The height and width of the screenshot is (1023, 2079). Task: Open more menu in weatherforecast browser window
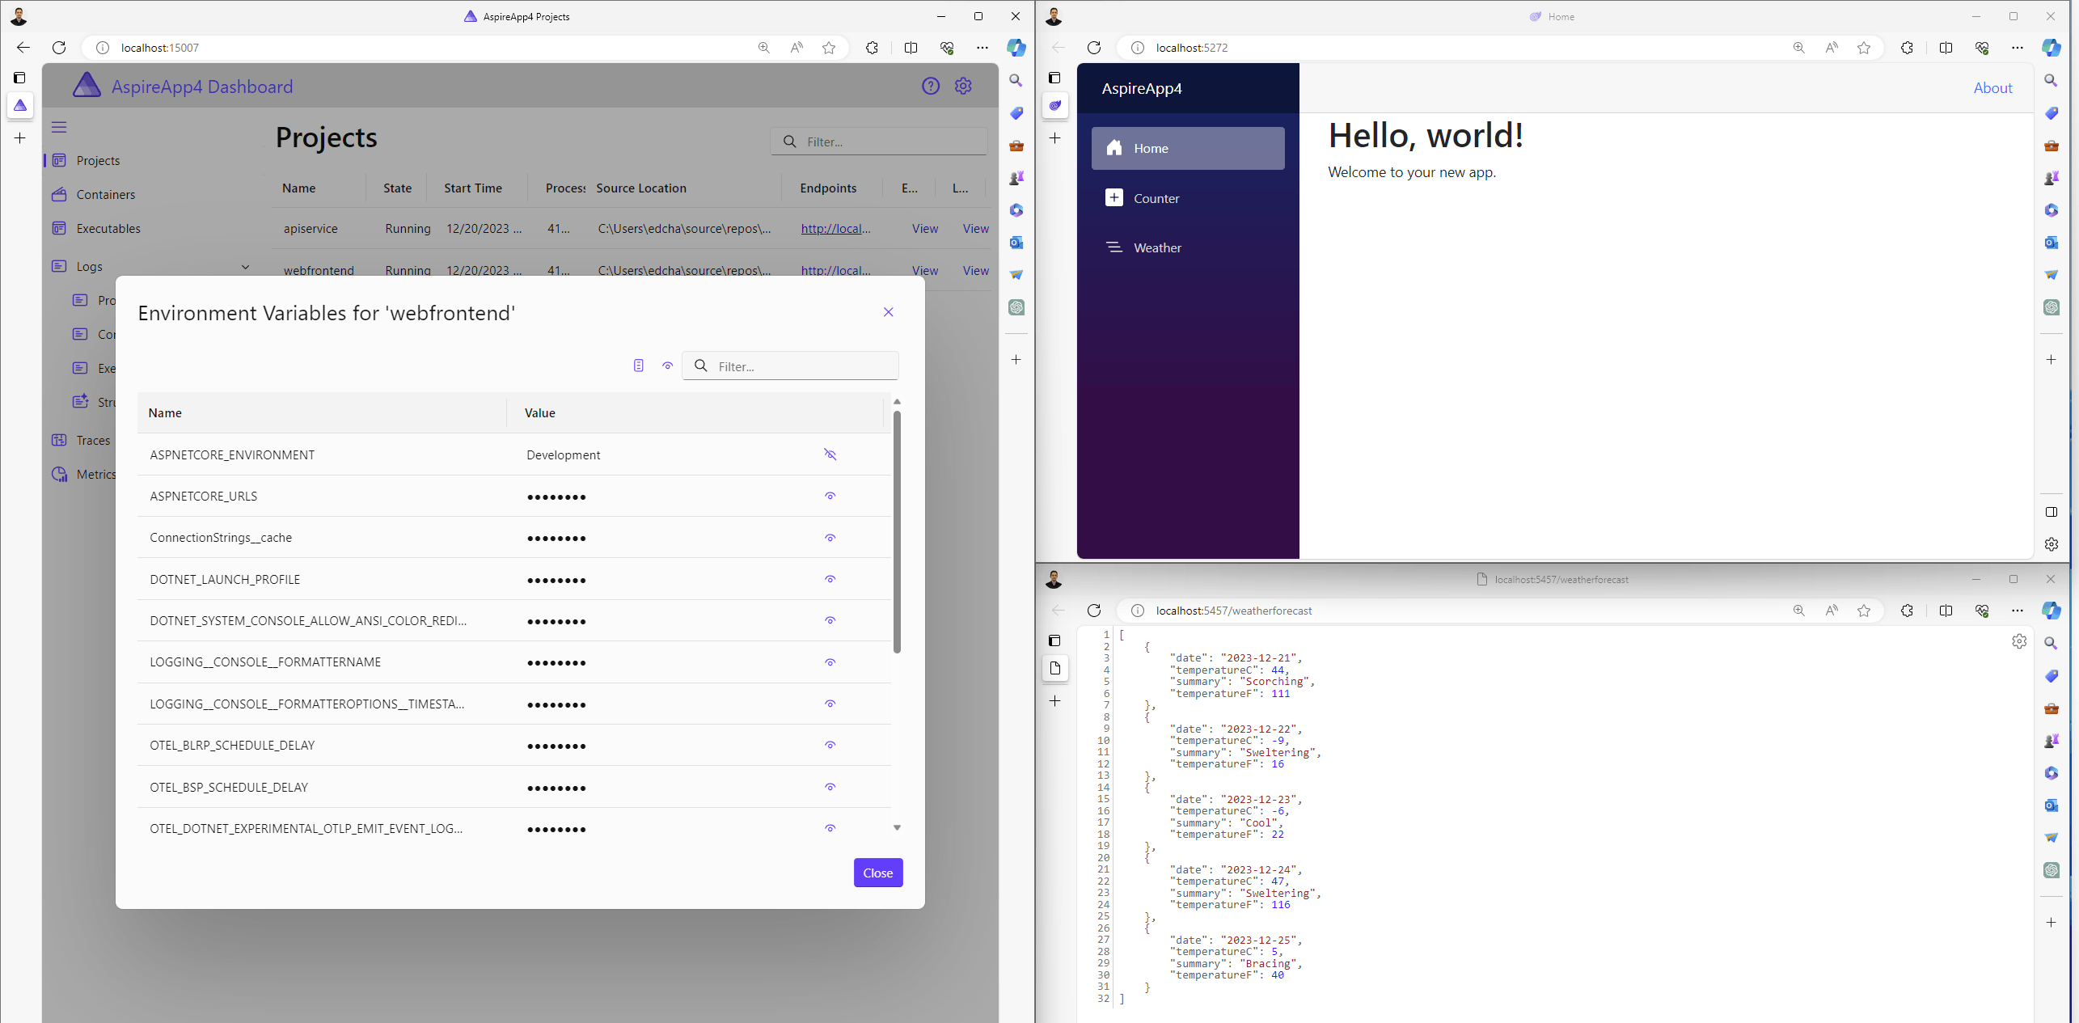point(2017,611)
